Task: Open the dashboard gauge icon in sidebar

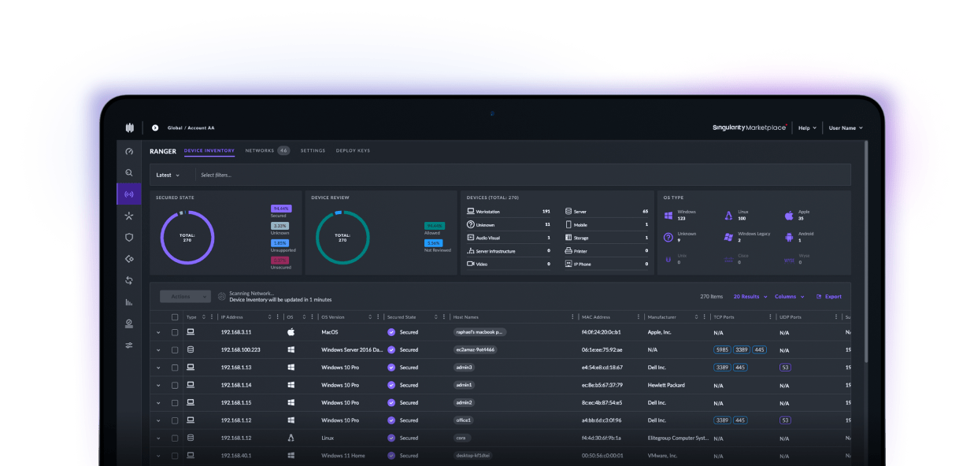Action: pos(129,151)
